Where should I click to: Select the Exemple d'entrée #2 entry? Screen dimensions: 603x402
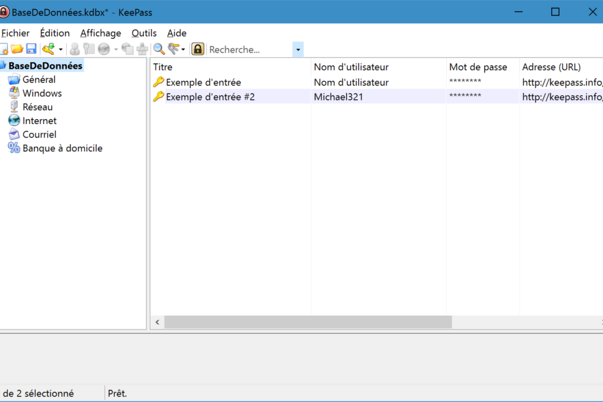click(210, 97)
